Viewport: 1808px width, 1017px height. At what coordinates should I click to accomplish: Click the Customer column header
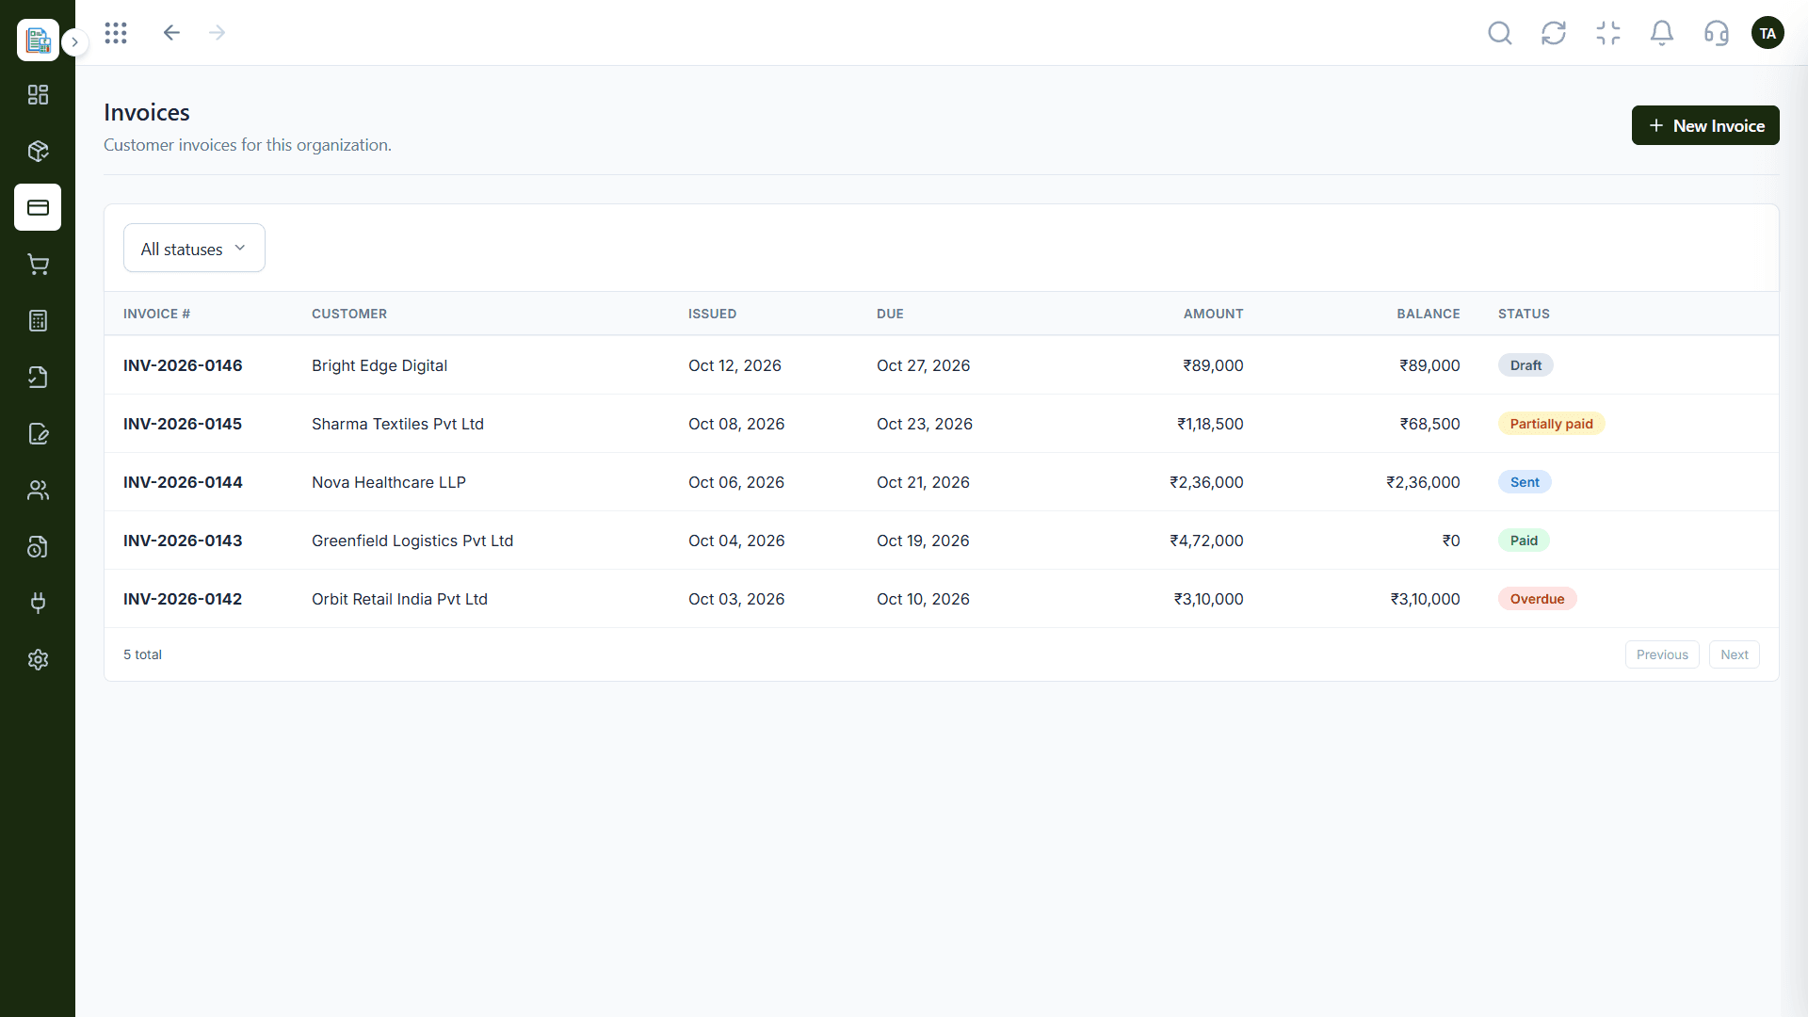click(x=349, y=314)
